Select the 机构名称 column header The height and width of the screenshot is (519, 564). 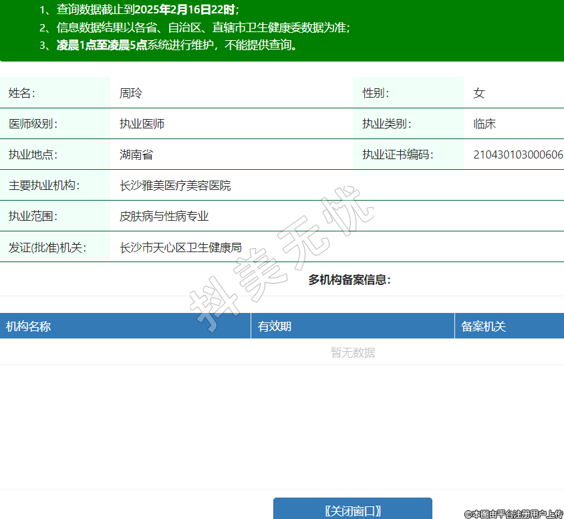tap(29, 326)
